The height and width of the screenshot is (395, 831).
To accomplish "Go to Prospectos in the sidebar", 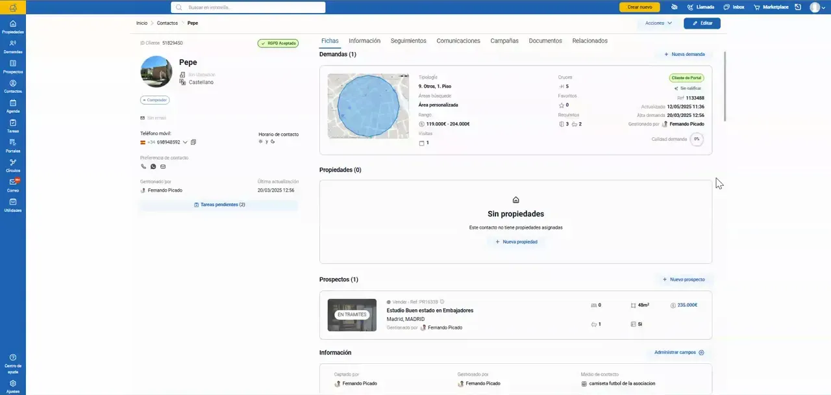I will pyautogui.click(x=13, y=67).
